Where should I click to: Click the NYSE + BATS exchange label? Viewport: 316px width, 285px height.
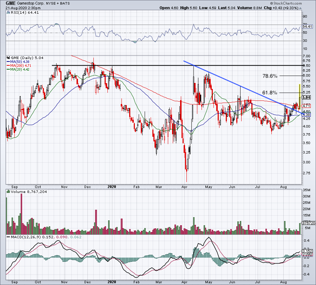pos(58,4)
